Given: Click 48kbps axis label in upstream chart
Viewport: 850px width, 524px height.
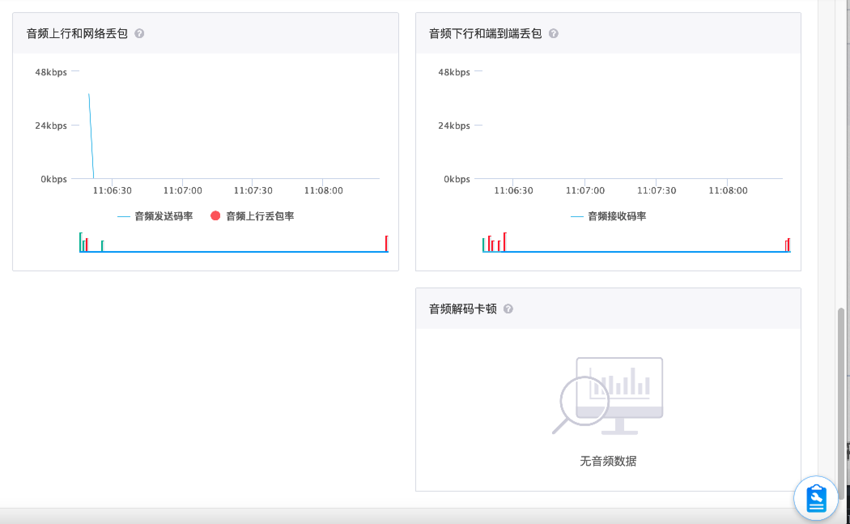Looking at the screenshot, I should (x=51, y=72).
